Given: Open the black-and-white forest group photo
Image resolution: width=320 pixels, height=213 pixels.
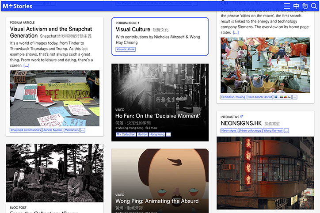Looking at the screenshot, I should pos(55,173).
